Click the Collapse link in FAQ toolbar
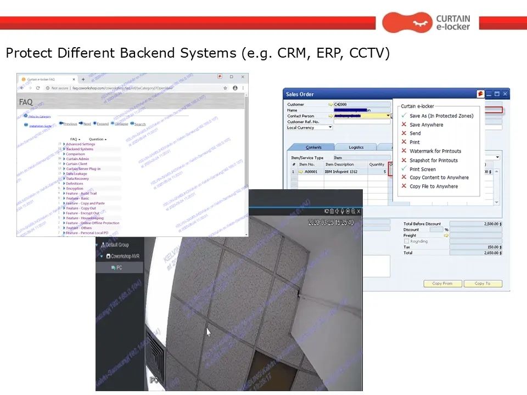This screenshot has height=395, width=527. pos(121,123)
